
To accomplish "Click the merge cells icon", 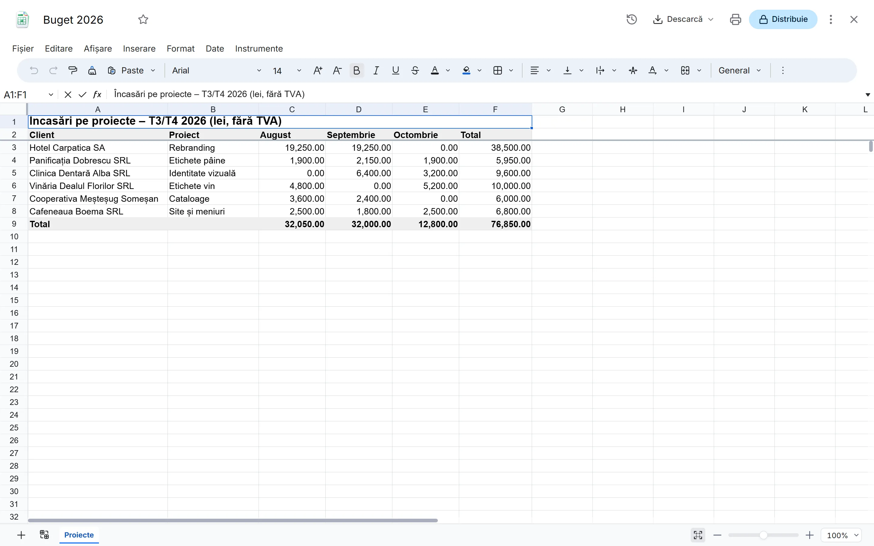I will (685, 70).
